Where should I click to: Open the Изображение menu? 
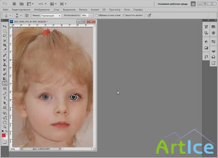pos(42,10)
